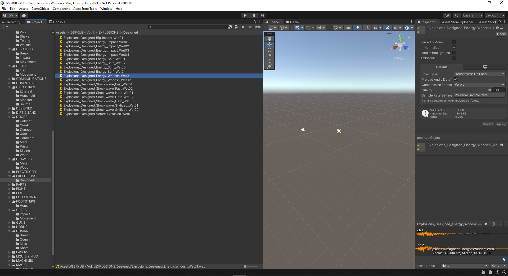The width and height of the screenshot is (508, 276).
Task: Open the presets icon in Inspector header
Action: click(x=502, y=28)
